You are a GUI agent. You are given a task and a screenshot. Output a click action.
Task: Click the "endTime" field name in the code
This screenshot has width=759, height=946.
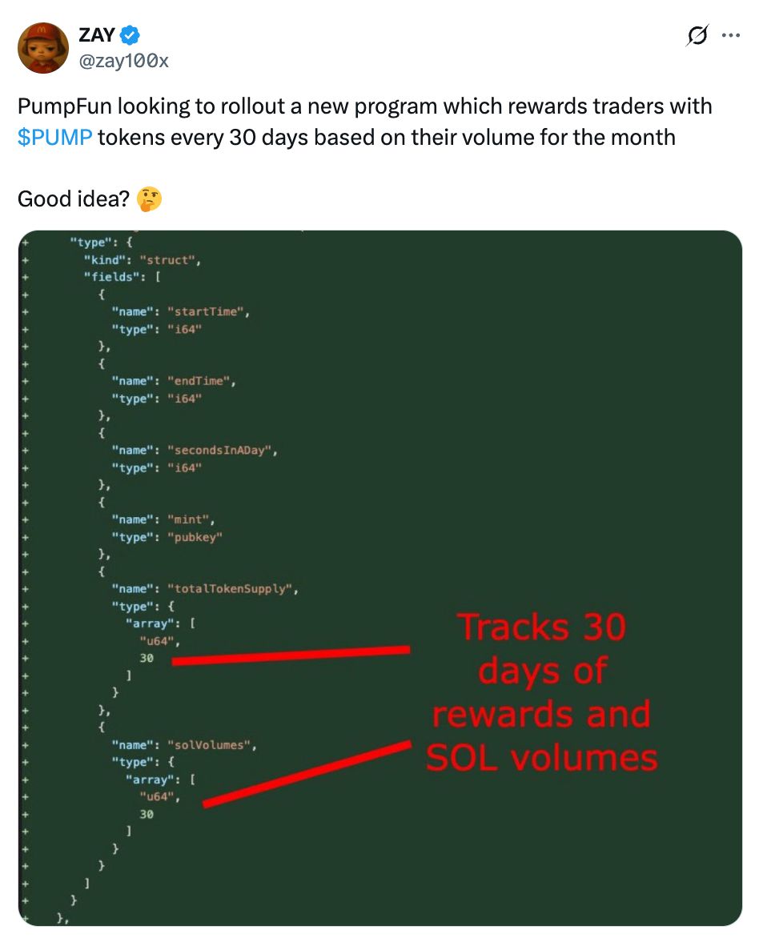[199, 381]
